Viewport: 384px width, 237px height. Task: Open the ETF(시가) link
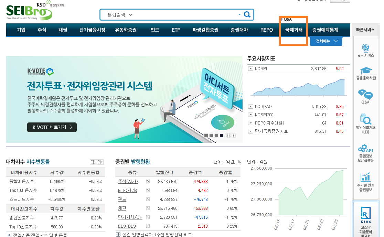click(x=128, y=191)
